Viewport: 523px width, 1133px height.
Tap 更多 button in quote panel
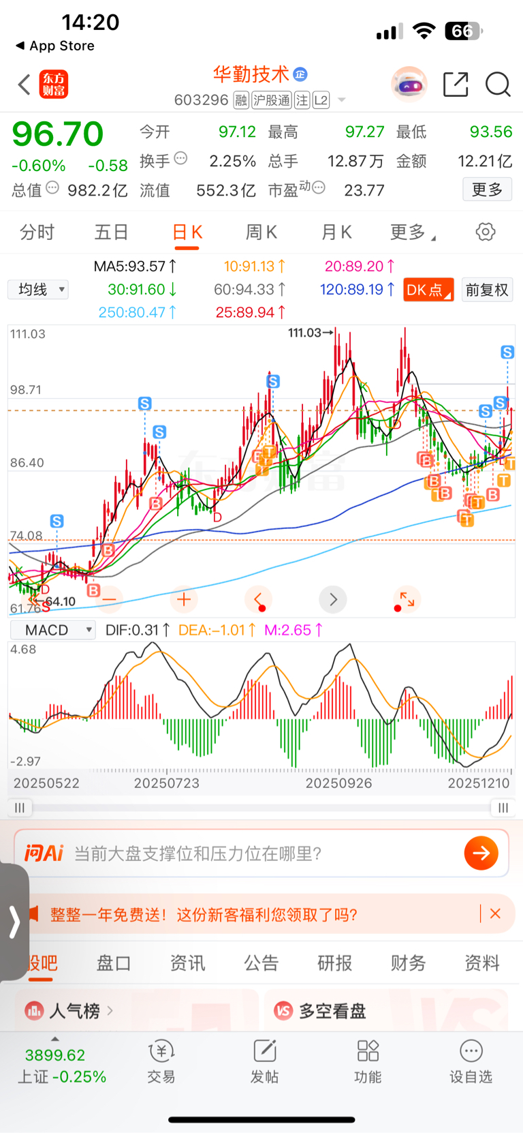(487, 190)
